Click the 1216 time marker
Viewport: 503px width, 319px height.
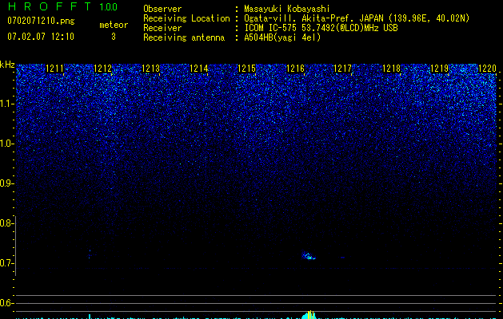coord(295,68)
